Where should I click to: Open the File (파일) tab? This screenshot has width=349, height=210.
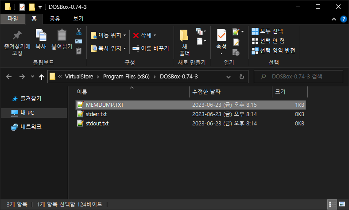click(x=13, y=19)
